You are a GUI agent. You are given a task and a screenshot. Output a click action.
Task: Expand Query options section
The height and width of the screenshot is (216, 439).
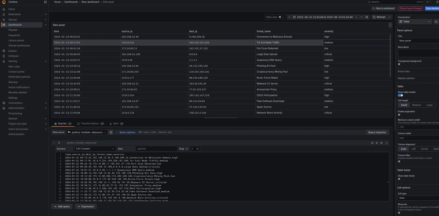[x=126, y=132]
